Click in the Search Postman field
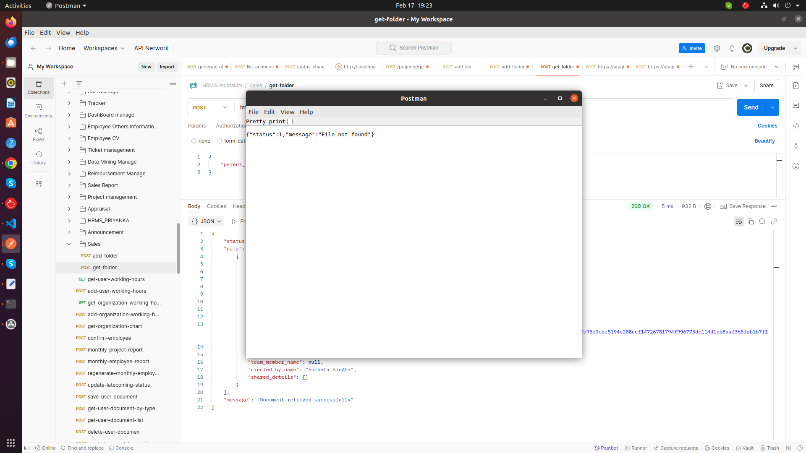 414,48
